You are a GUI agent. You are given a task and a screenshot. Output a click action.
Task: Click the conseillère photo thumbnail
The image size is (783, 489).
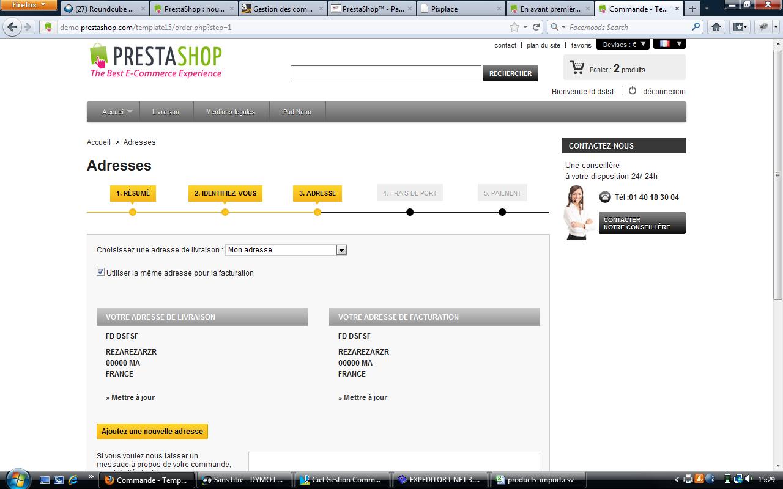[578, 212]
